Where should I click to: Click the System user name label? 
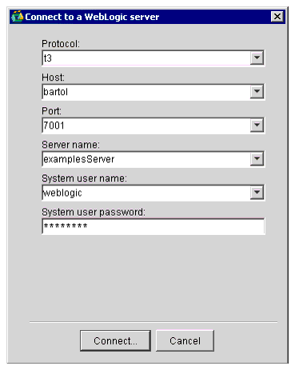click(x=85, y=178)
